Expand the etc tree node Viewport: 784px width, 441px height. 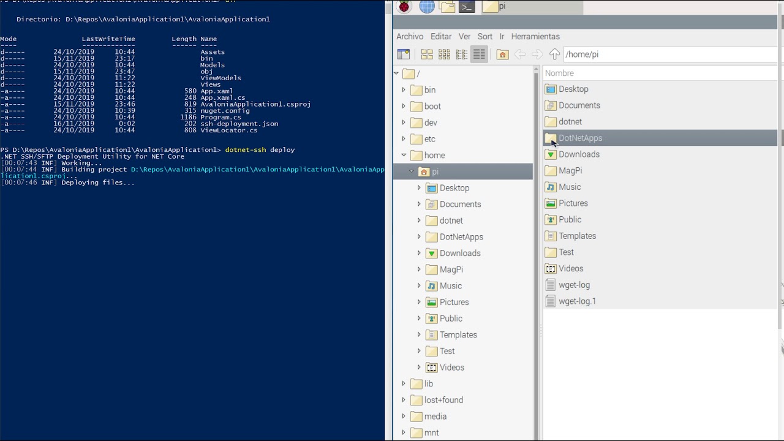coord(404,139)
